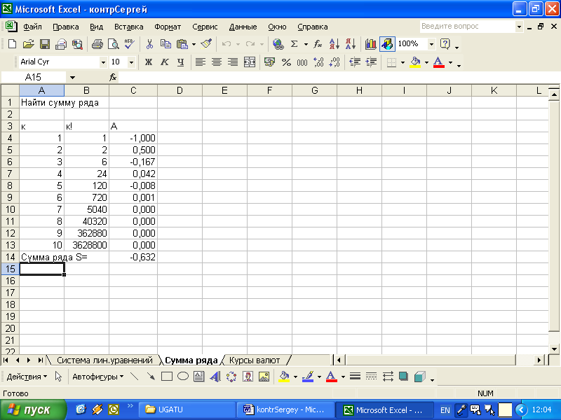Image resolution: width=561 pixels, height=420 pixels.
Task: Expand the borders dropdown arrow
Action: click(x=403, y=62)
